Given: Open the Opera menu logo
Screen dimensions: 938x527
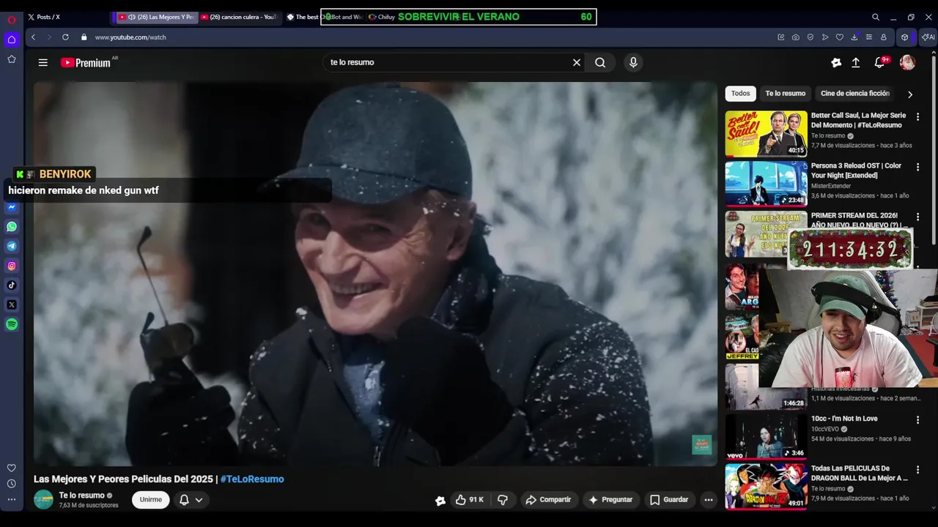Looking at the screenshot, I should pyautogui.click(x=12, y=19).
